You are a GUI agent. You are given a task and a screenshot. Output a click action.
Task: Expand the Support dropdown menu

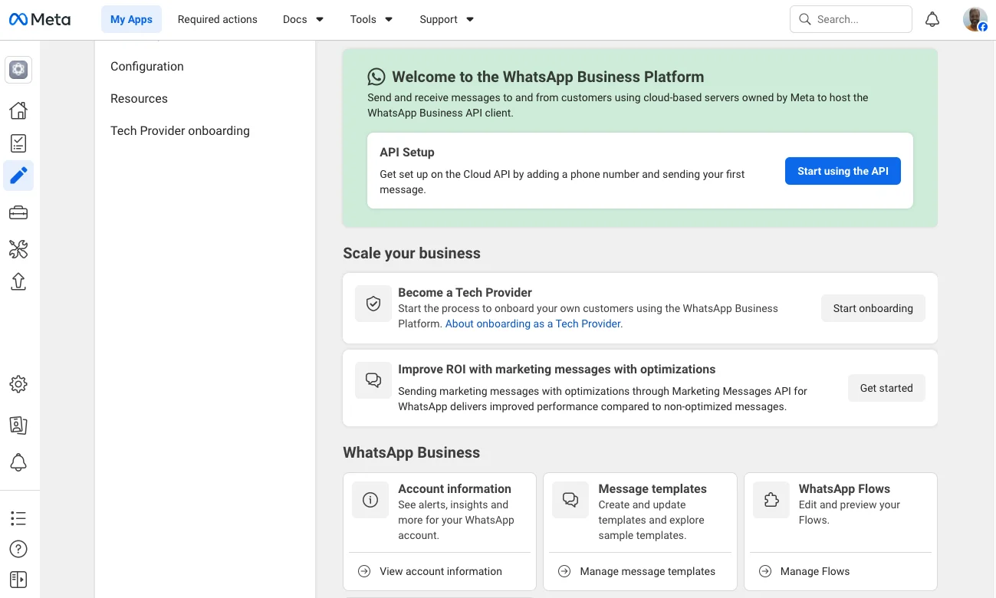pyautogui.click(x=446, y=20)
